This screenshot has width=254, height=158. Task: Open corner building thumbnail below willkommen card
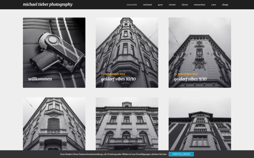pyautogui.click(x=54, y=124)
